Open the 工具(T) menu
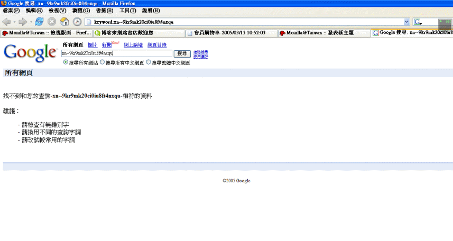 click(x=128, y=11)
